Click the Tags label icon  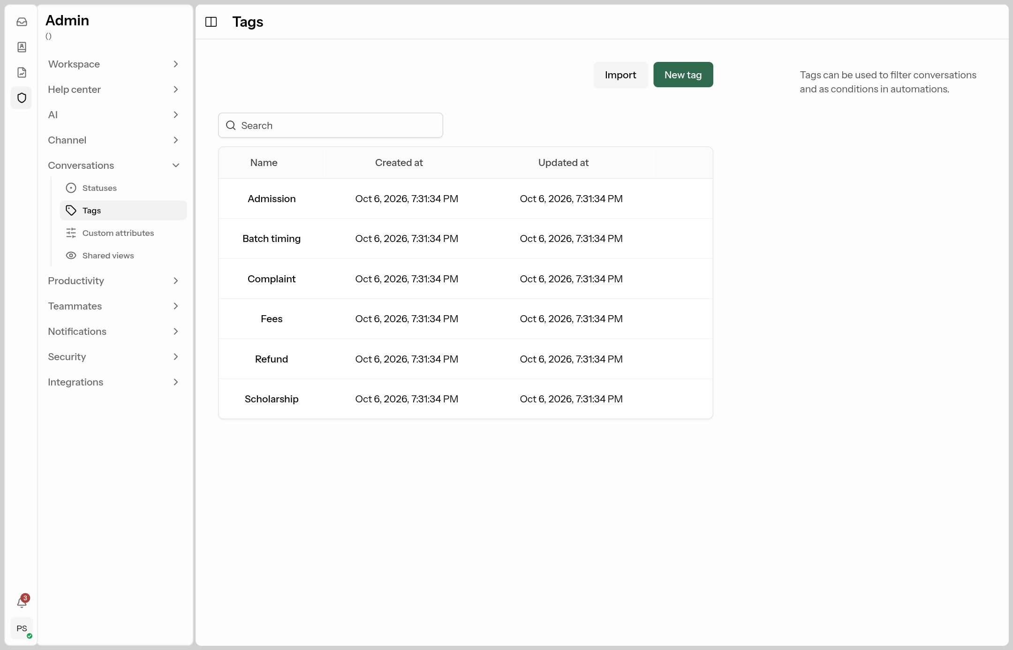tap(71, 211)
